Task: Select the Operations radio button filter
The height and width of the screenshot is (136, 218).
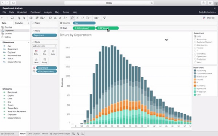Action: click(195, 57)
